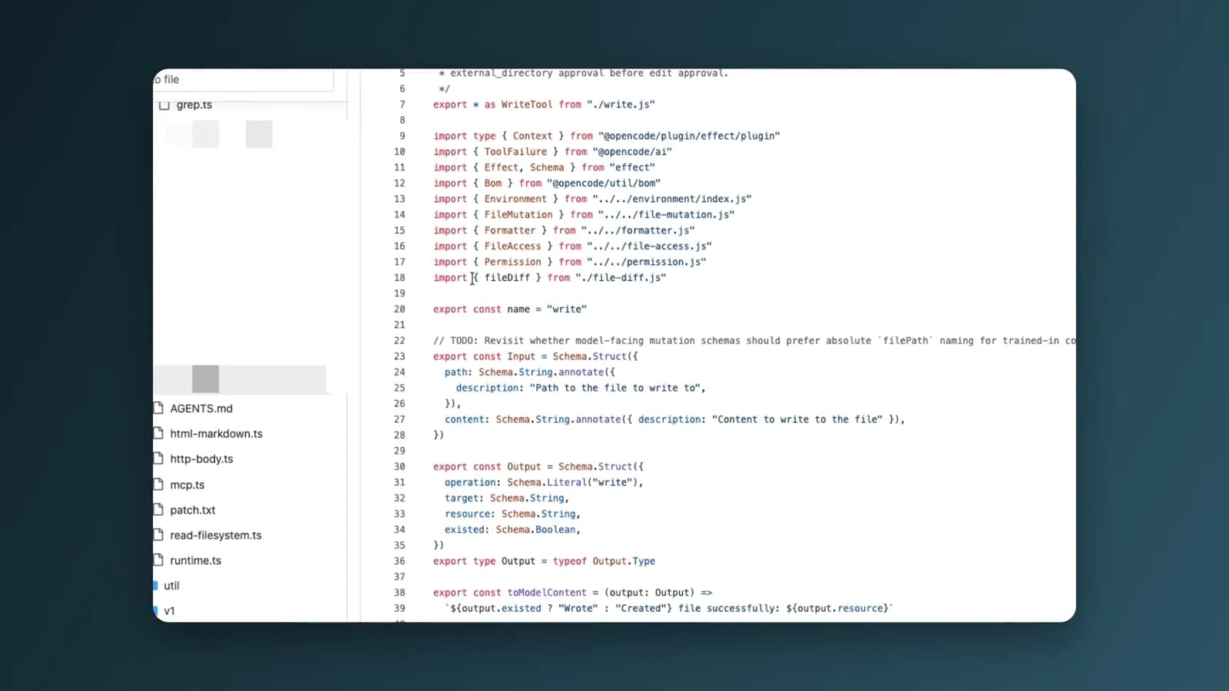Click "typeof Output.Type" on line 36
1229x691 pixels.
(605, 561)
